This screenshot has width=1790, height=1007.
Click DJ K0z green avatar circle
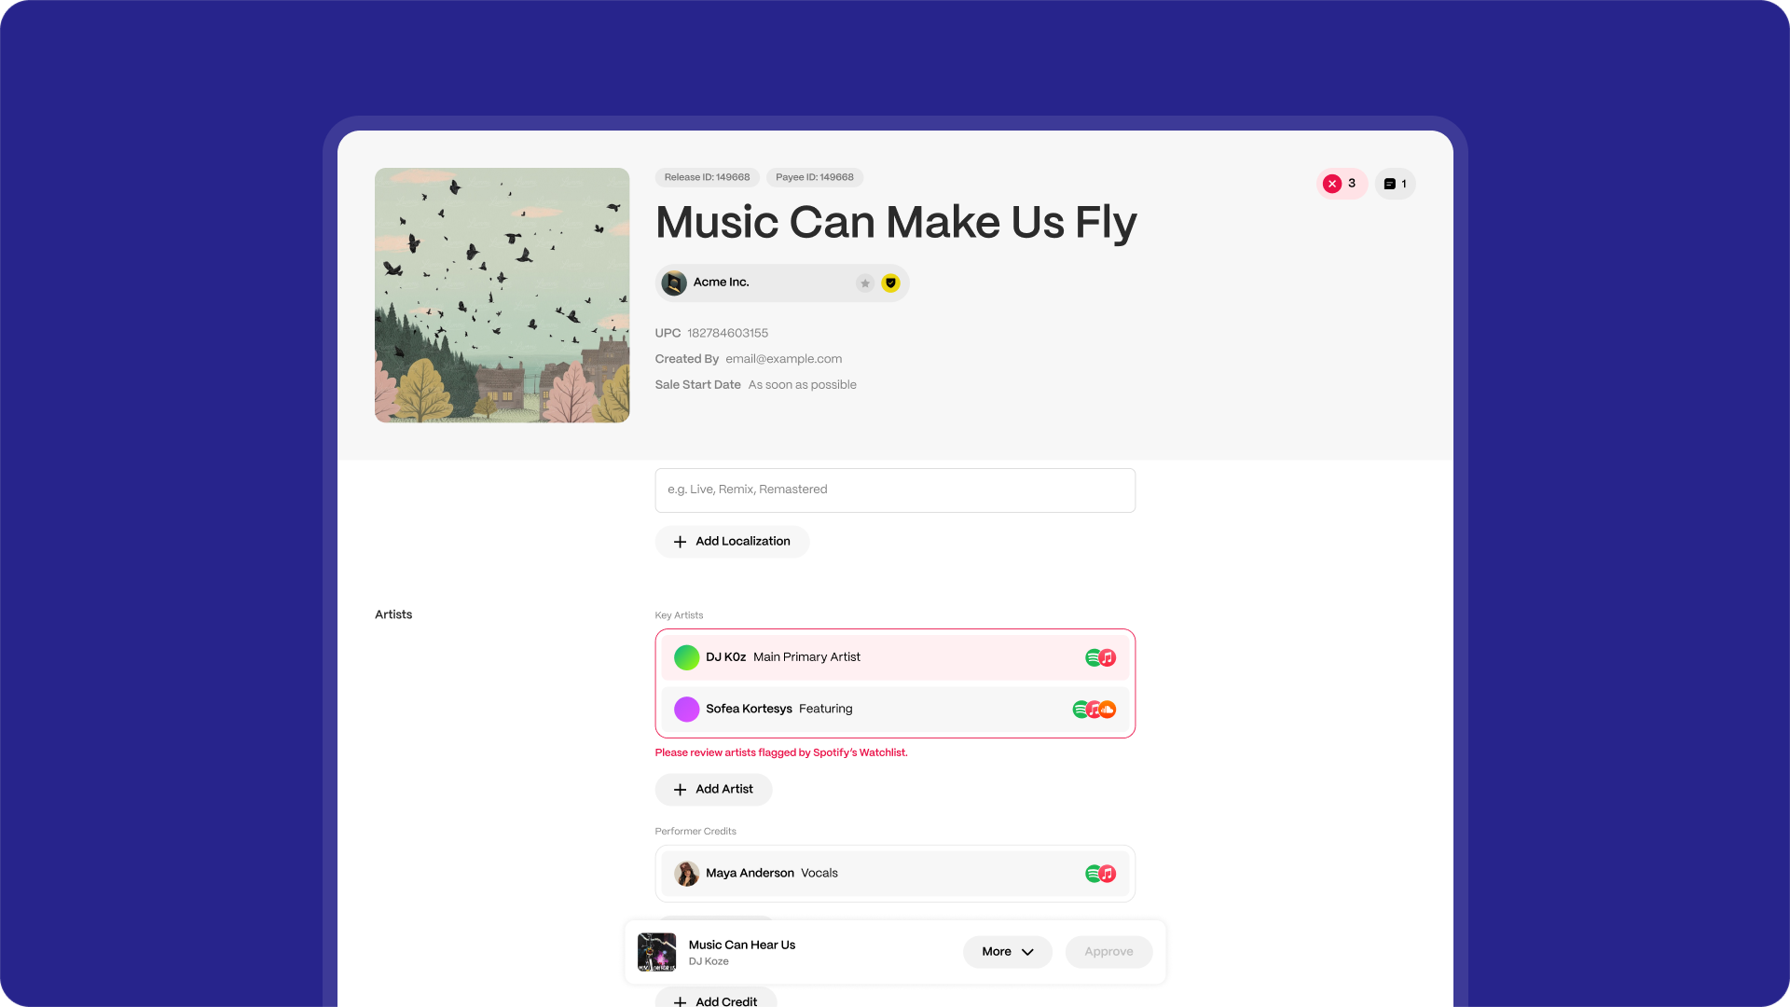(x=686, y=657)
